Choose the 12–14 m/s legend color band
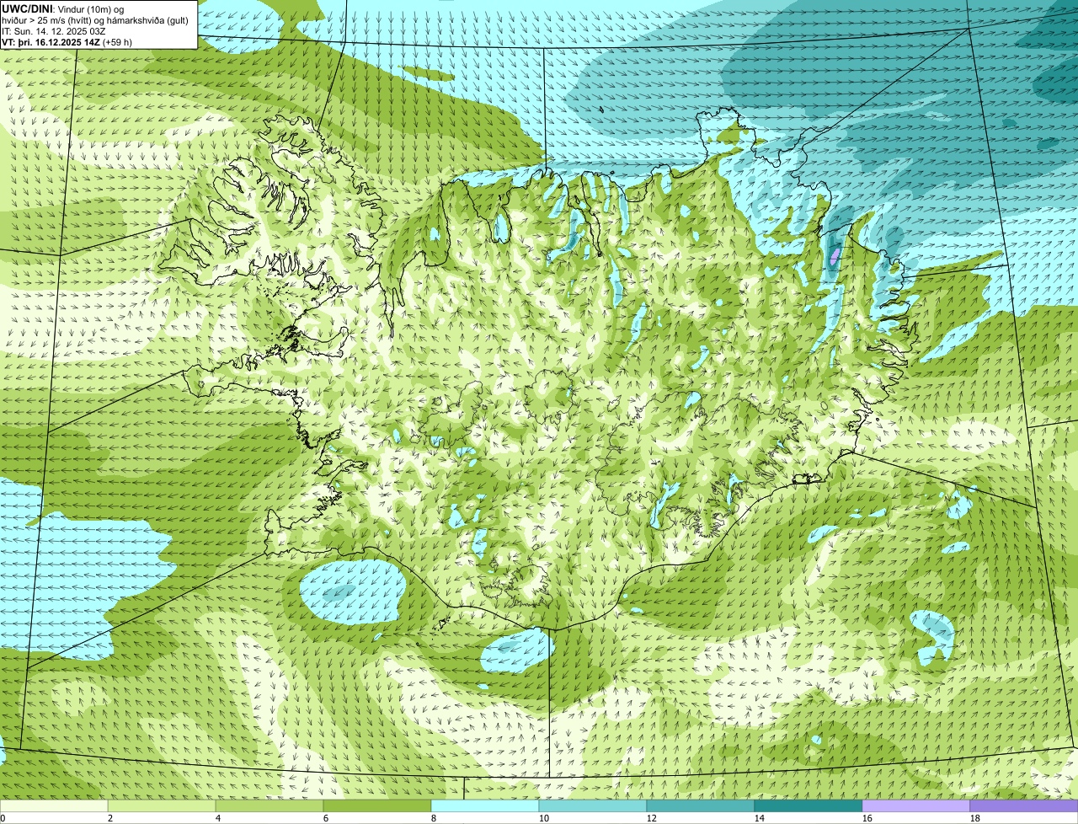Viewport: 1078px width, 824px height. [701, 805]
